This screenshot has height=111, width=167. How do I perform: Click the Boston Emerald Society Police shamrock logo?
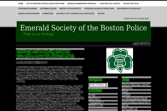coord(120,61)
